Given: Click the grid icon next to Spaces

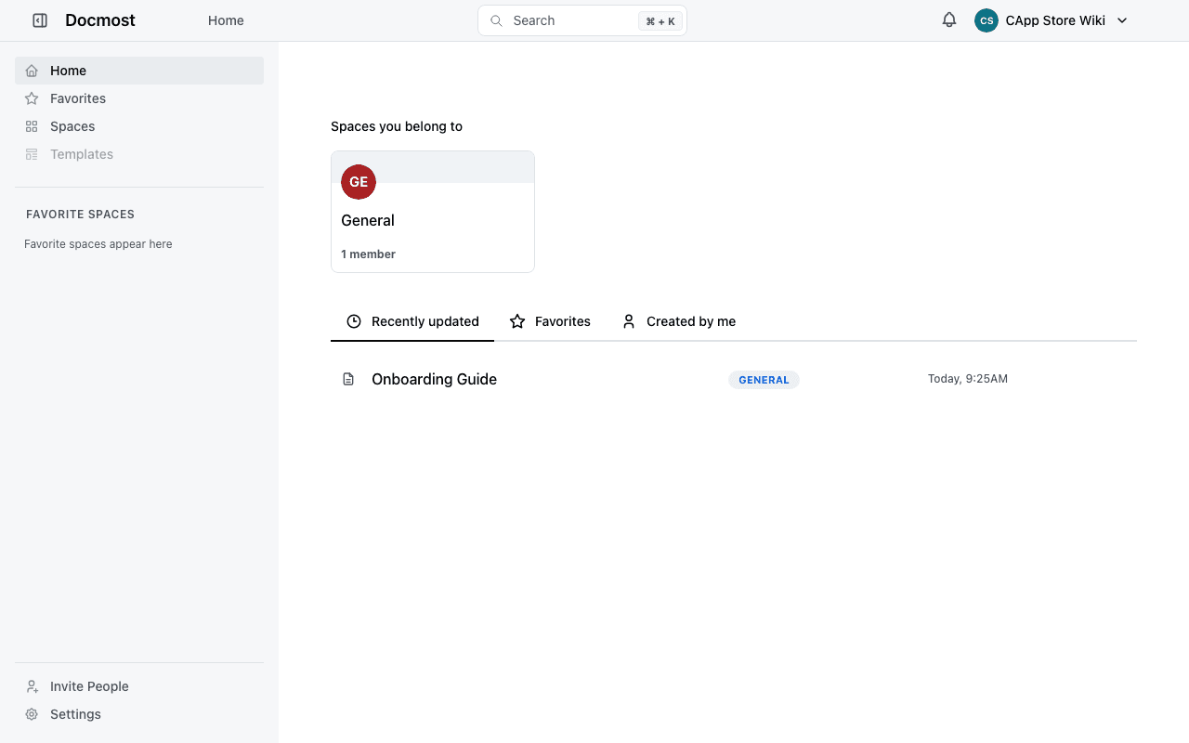Looking at the screenshot, I should (32, 126).
